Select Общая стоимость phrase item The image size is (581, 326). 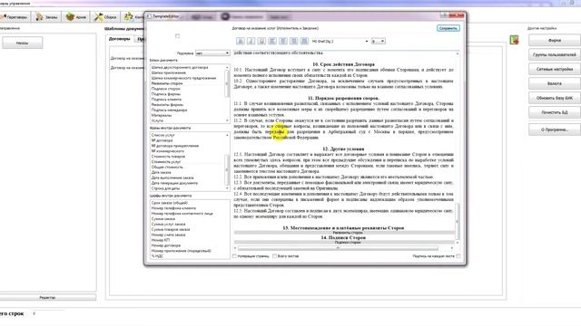167,167
